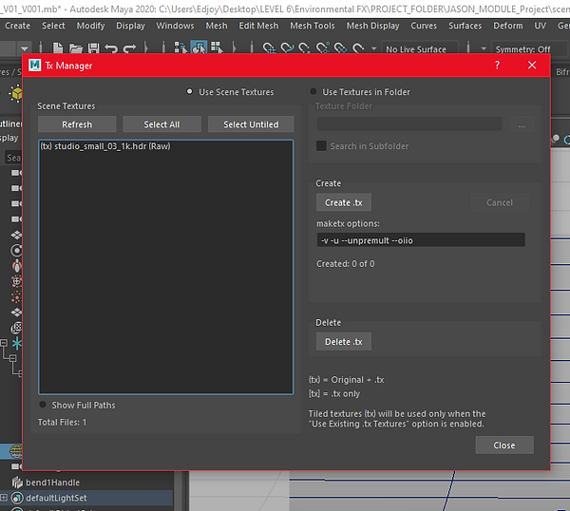Click the Maya logo in Tx Manager title

[x=35, y=66]
